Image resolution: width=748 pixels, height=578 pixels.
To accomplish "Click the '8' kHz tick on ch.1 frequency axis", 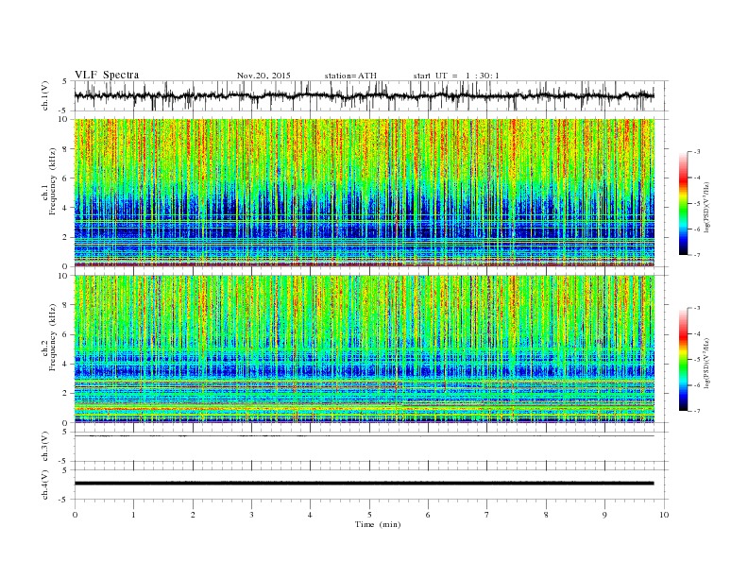I will [x=65, y=149].
